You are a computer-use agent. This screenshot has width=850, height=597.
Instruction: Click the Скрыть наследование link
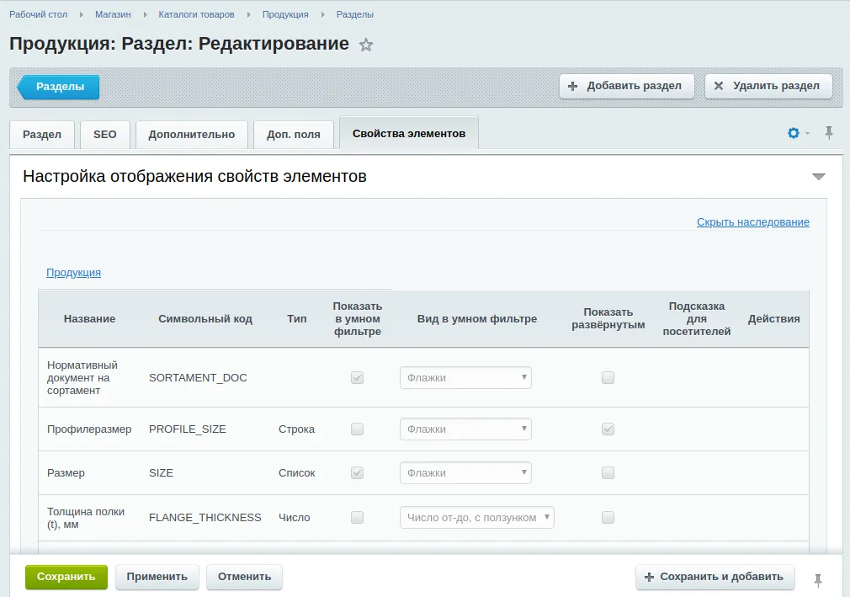[x=752, y=221]
